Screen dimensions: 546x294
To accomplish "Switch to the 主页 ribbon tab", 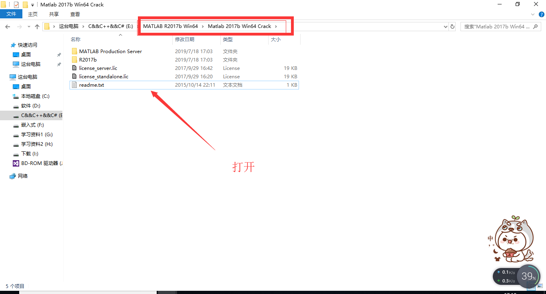I will coord(33,14).
